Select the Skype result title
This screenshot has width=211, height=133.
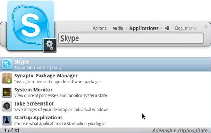point(22,62)
